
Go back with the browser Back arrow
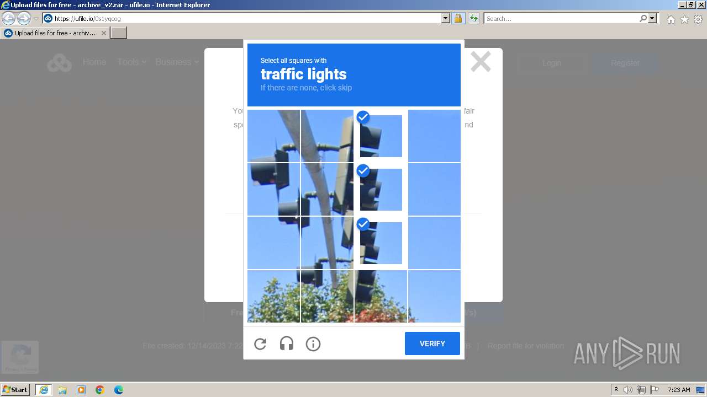[9, 19]
